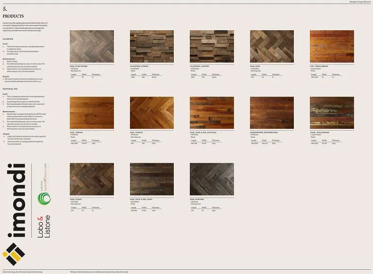Click the OAK, JACK & JIM, NATURAL title
The width and height of the screenshot is (373, 274).
pyautogui.click(x=203, y=133)
